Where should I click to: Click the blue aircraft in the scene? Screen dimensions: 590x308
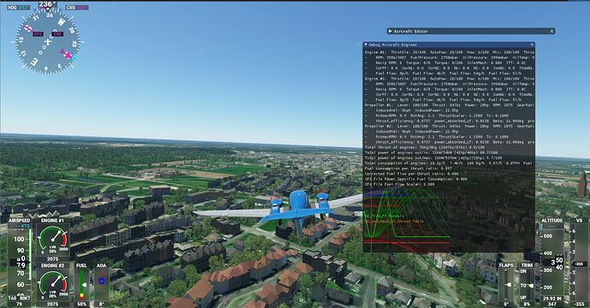coord(298,211)
